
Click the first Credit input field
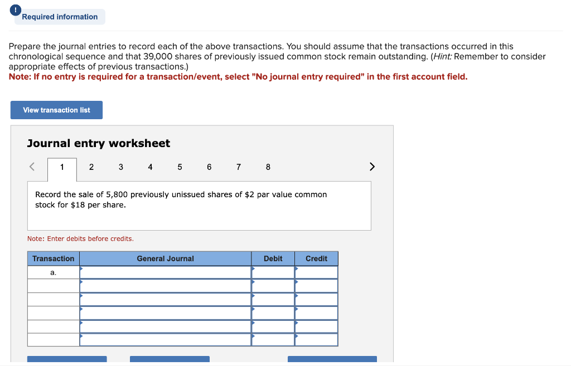point(316,272)
